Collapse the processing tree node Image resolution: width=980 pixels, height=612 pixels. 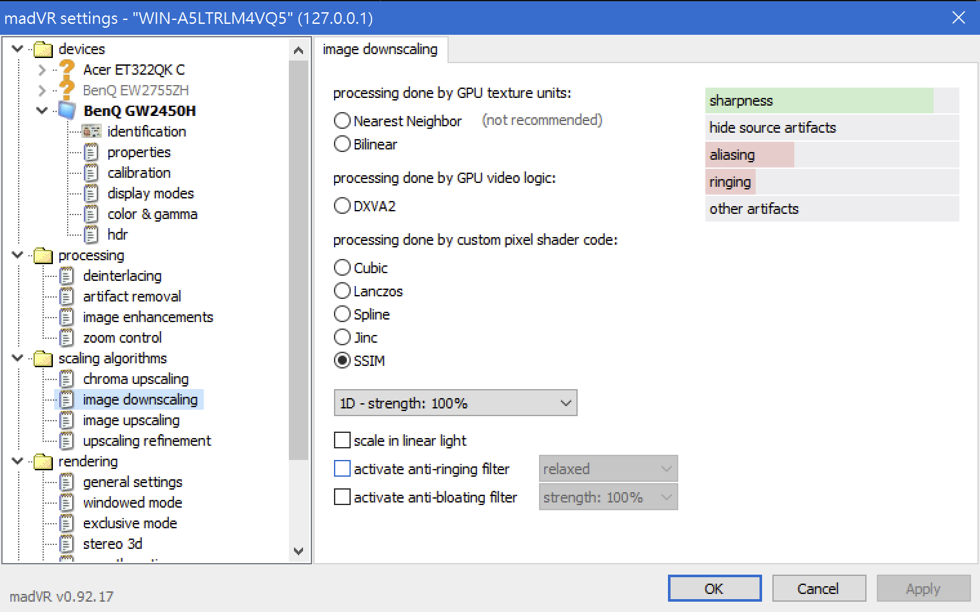click(x=17, y=255)
